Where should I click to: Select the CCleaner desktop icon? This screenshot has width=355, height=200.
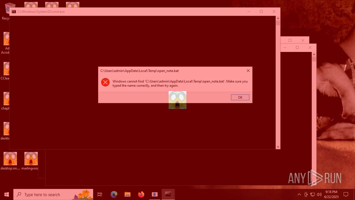[x=5, y=71]
